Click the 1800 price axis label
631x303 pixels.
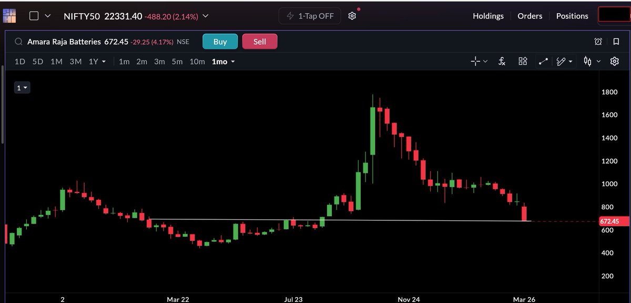pos(609,92)
